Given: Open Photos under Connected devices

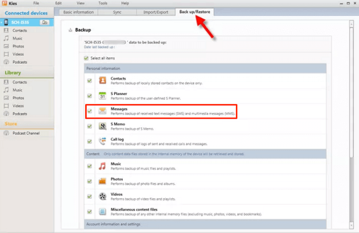Looking at the screenshot, I should 18,46.
